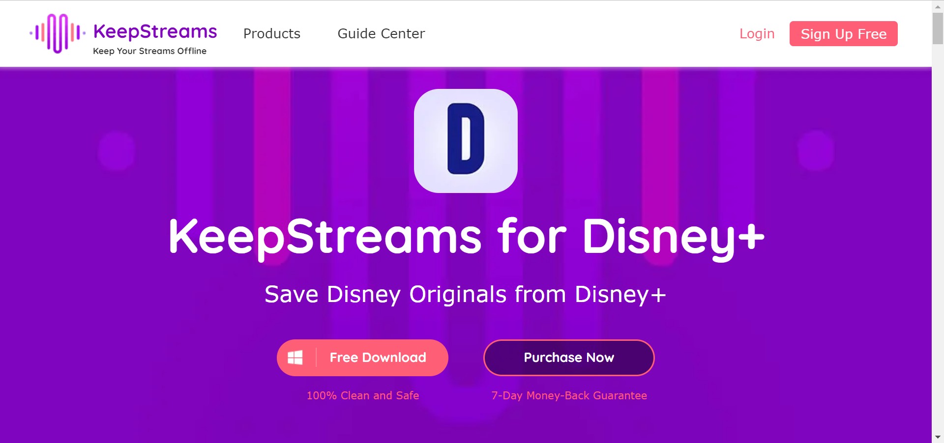Click the Windows logo on Free Download
Screen dimensions: 944x443
tap(295, 358)
